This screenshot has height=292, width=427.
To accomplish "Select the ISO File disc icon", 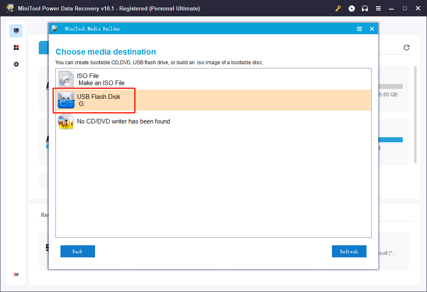I will (x=66, y=79).
